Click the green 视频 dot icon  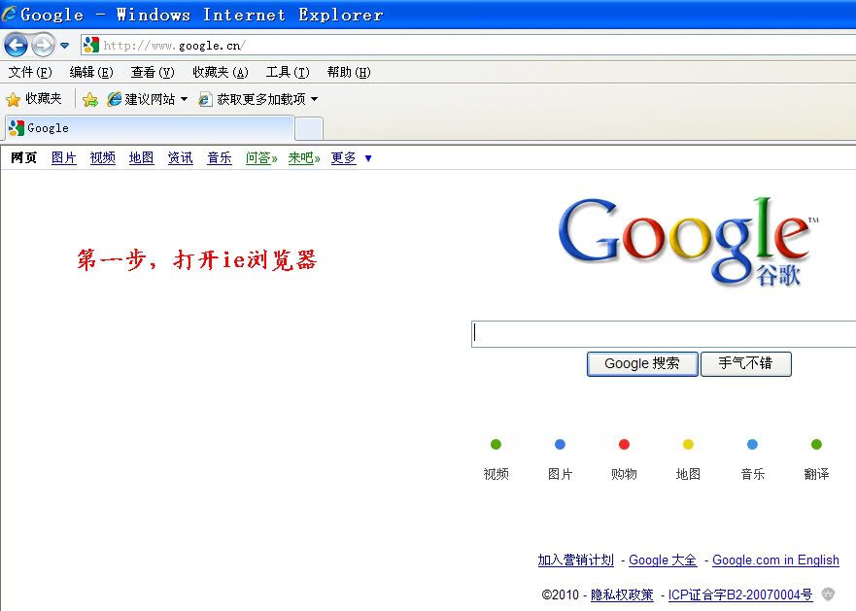point(496,445)
